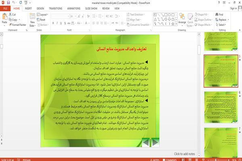The image size is (242, 161).
Task: Open Quick Styles gallery
Action: coord(190,20)
